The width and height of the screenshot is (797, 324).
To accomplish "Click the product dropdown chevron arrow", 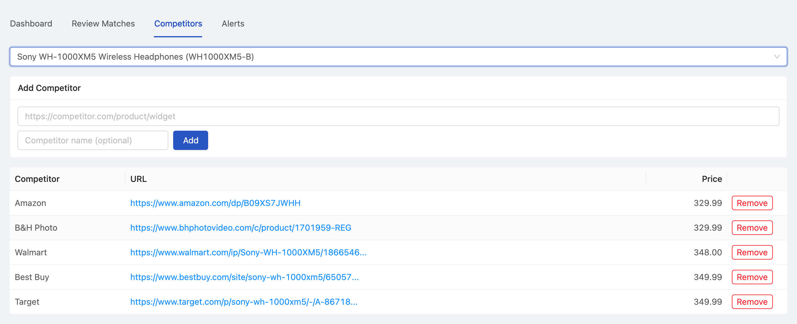I will tap(776, 57).
